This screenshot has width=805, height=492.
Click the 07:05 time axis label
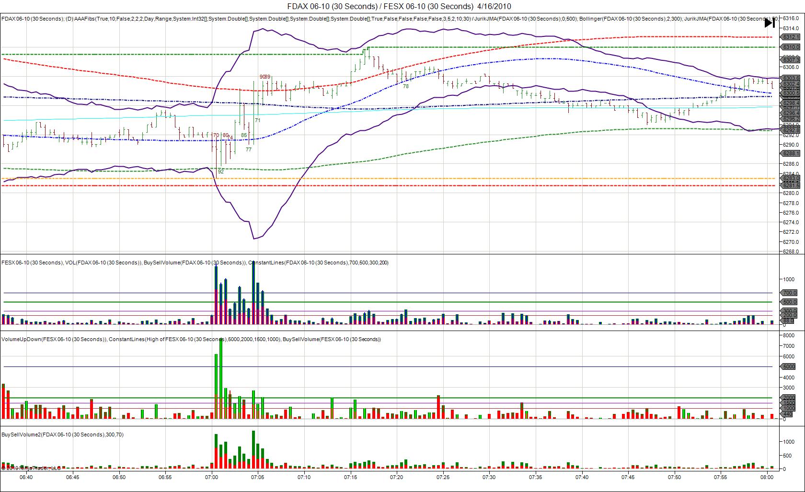click(258, 477)
